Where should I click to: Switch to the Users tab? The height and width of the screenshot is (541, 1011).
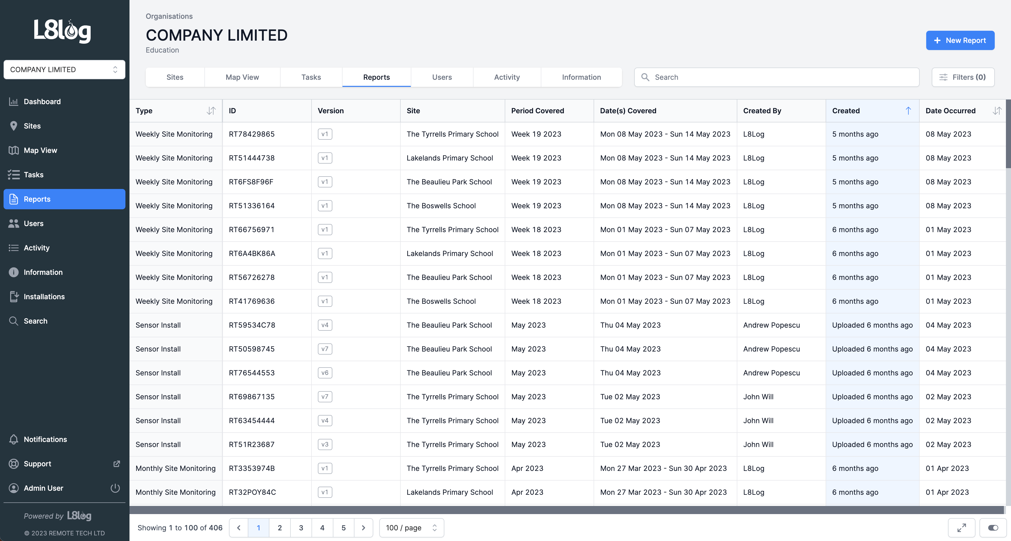pos(442,77)
